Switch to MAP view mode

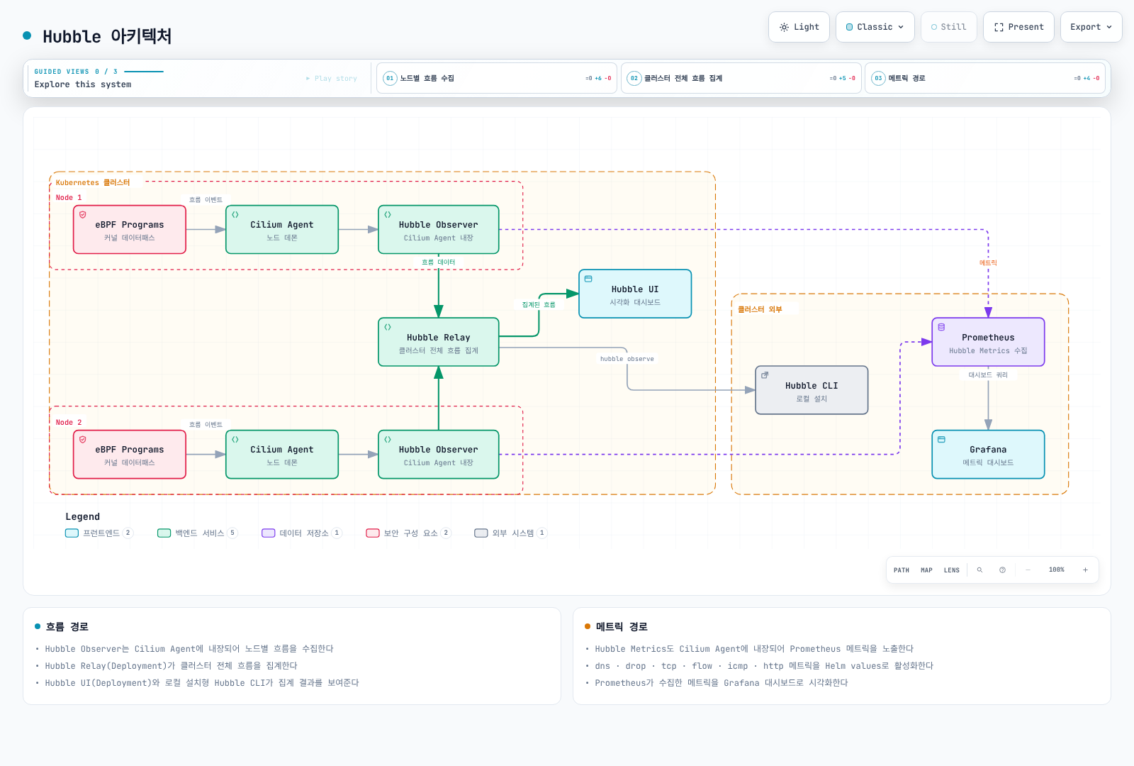tap(926, 570)
